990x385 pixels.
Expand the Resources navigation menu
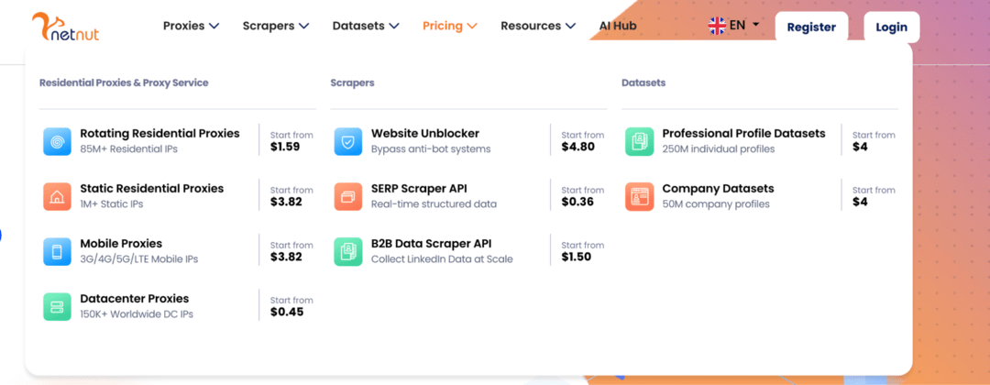pos(538,26)
